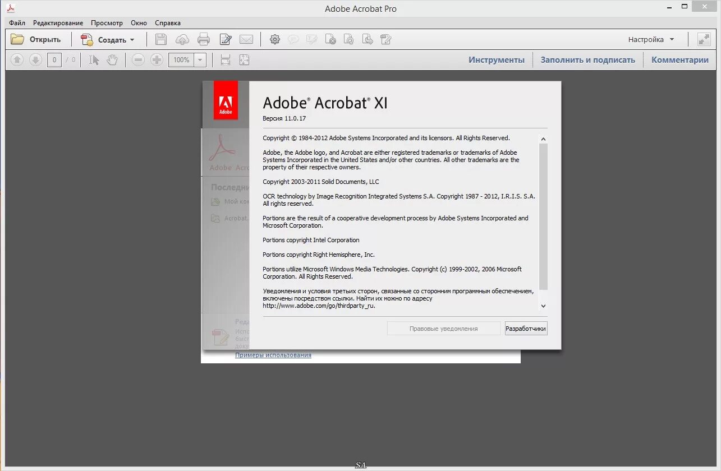Click the Edit text pencil-page icon

coord(225,39)
